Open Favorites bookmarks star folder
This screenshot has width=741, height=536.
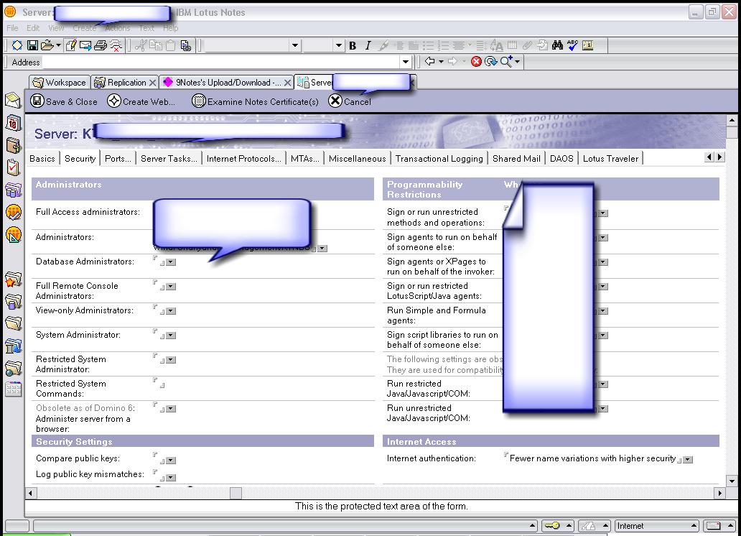(x=13, y=279)
